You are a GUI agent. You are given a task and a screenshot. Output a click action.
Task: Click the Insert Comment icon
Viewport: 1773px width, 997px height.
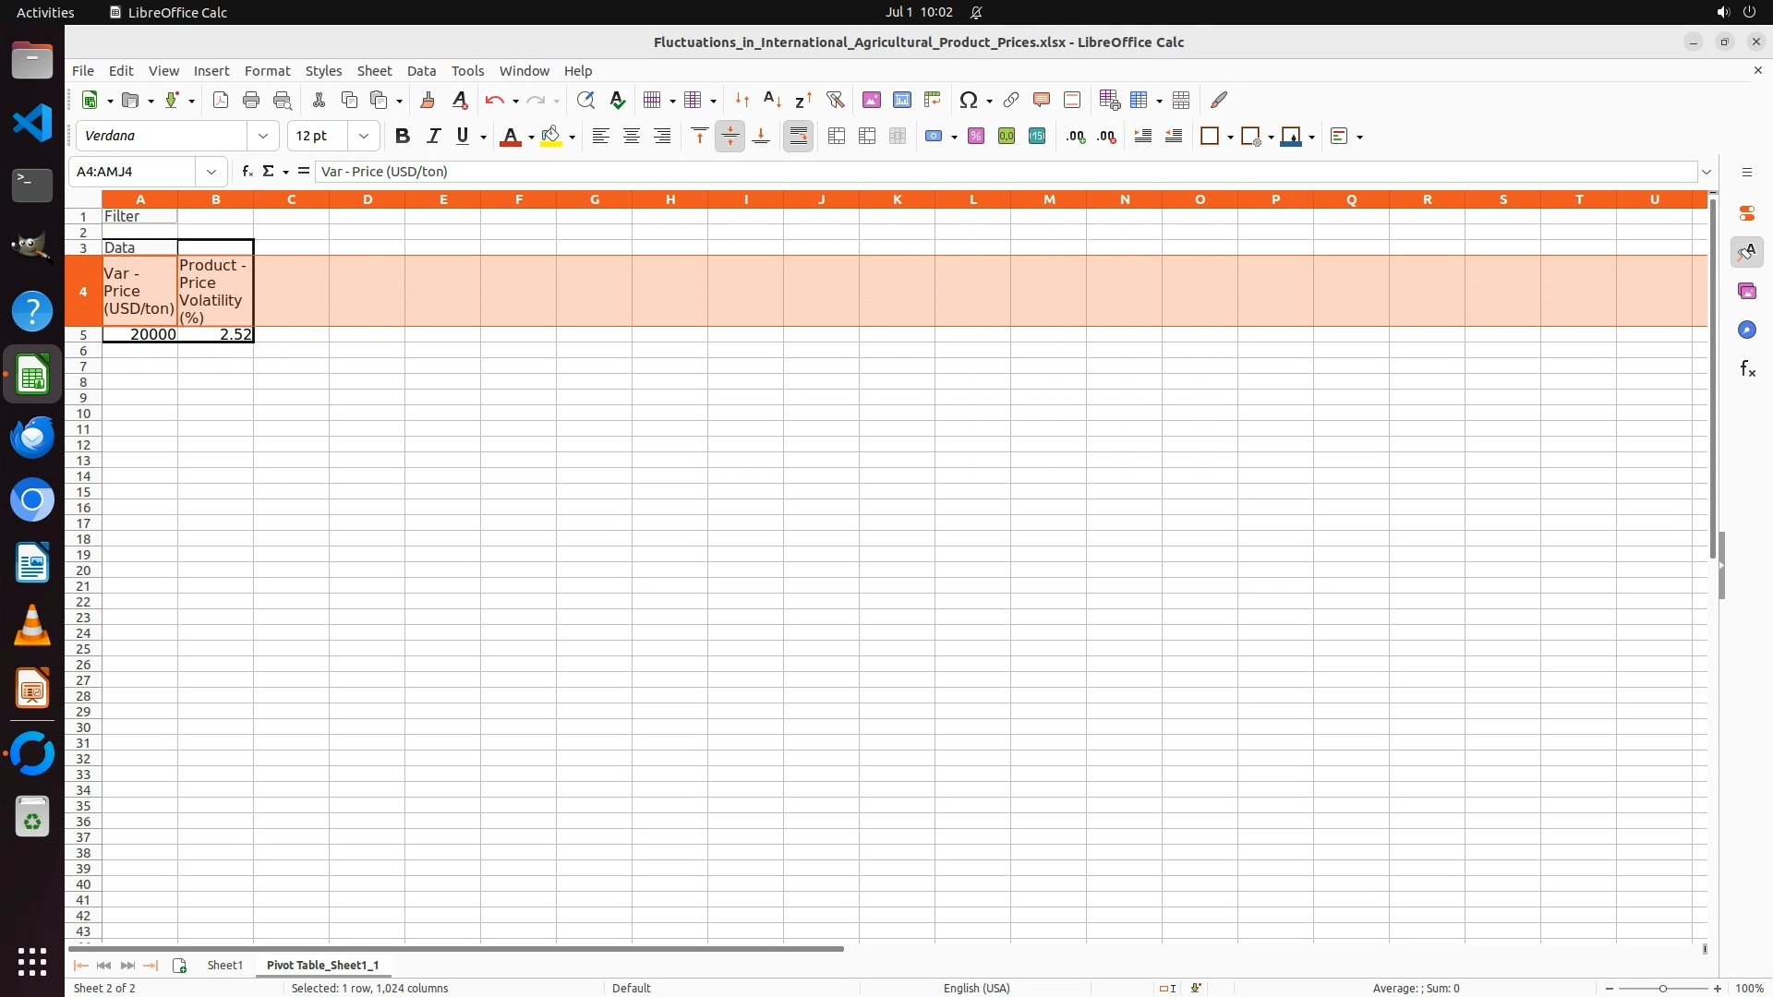click(x=1042, y=101)
